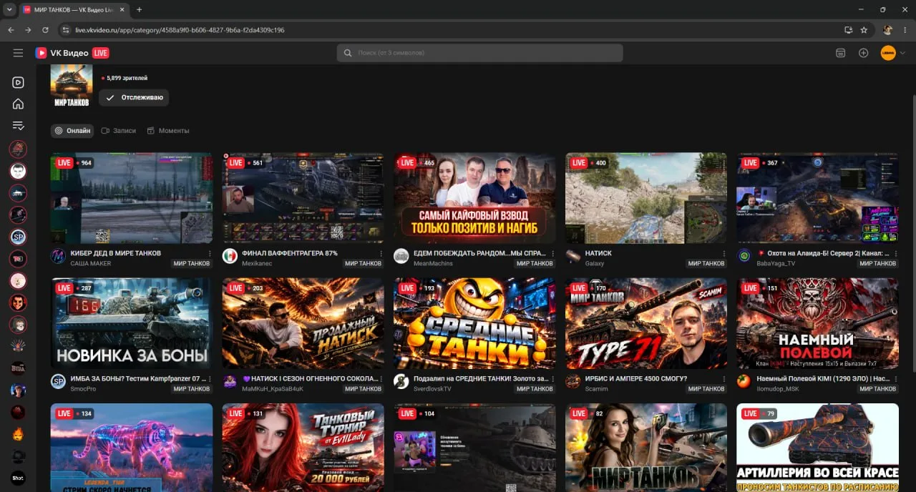This screenshot has height=492, width=916.
Task: Switch to the Онлайн tab
Action: (x=72, y=131)
